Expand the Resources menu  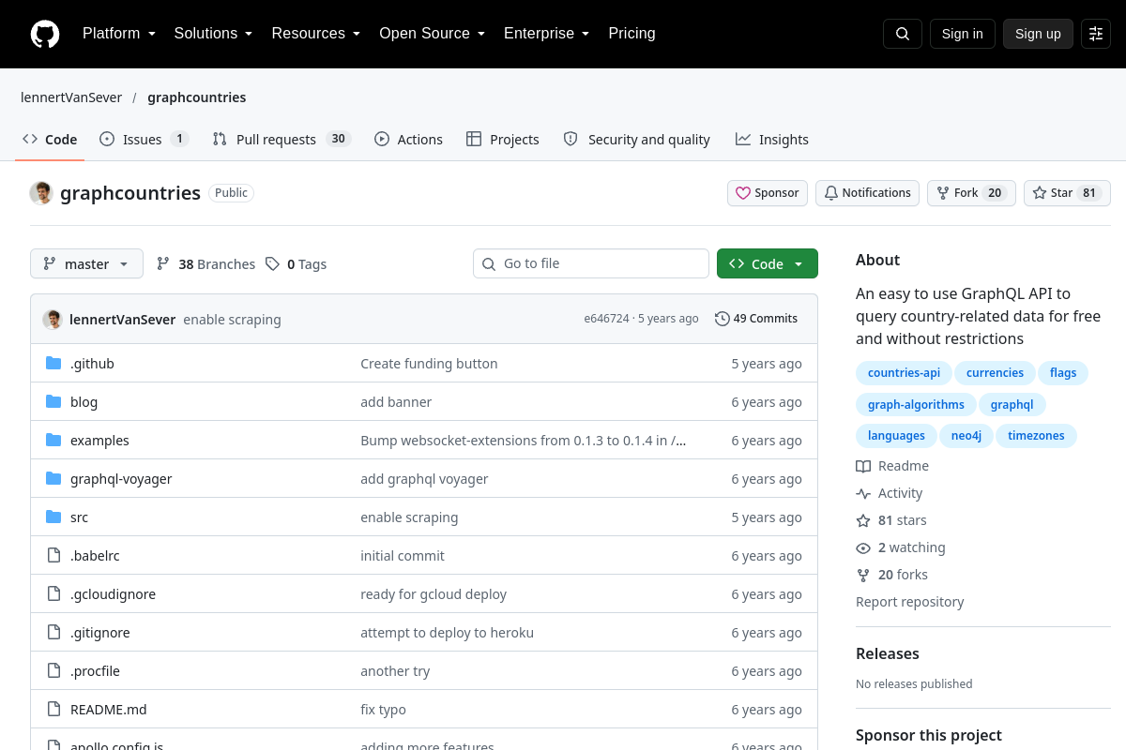click(x=316, y=34)
